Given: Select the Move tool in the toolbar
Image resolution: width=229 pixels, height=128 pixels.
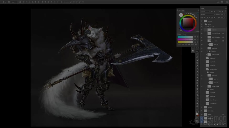Looking at the screenshot, I should pos(197,52).
